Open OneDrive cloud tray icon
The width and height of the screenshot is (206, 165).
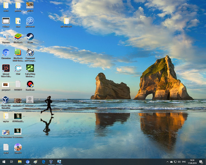click(x=171, y=162)
